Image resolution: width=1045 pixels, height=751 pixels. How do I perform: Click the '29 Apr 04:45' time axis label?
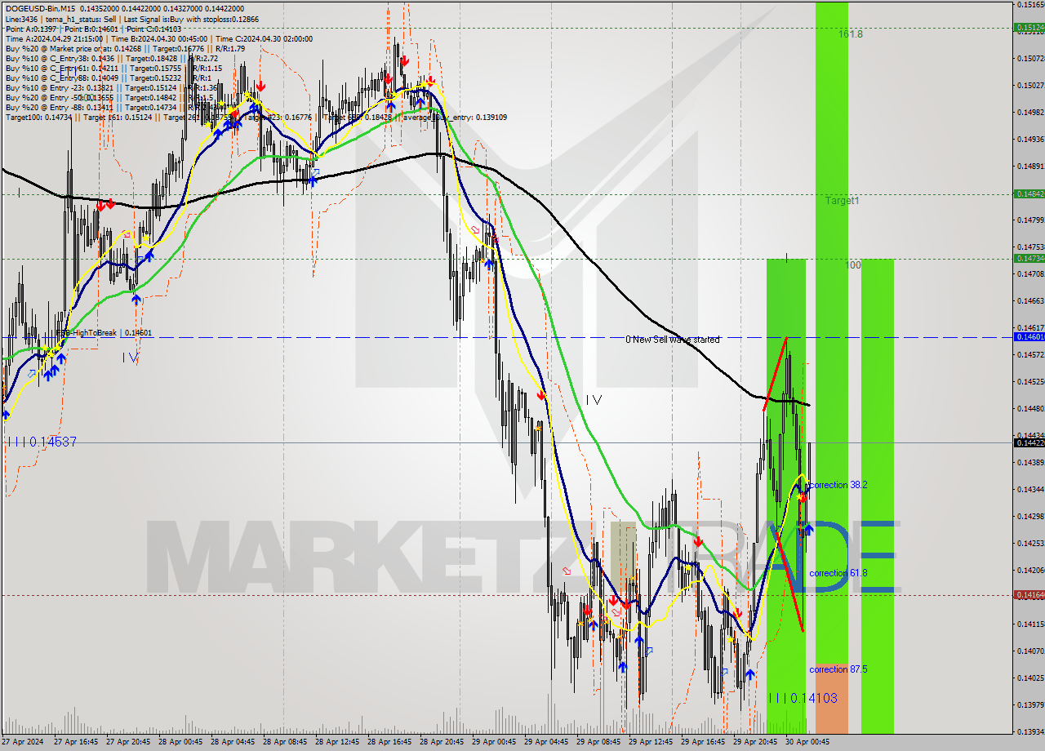546,742
